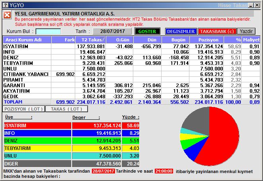
Task: Minimize the YGYO window
Action: 251,5
